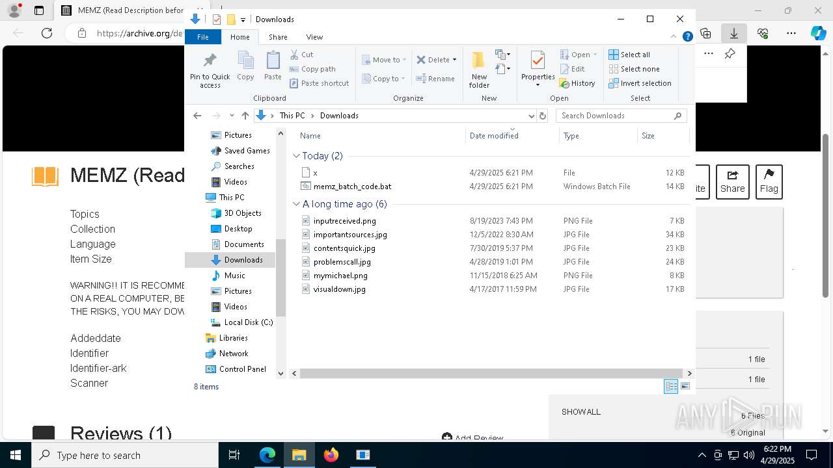Click Copy path in Clipboard group
This screenshot has height=468, width=833.
click(x=312, y=69)
